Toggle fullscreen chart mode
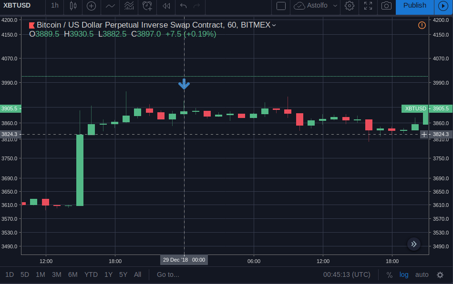453x284 pixels. 368,6
